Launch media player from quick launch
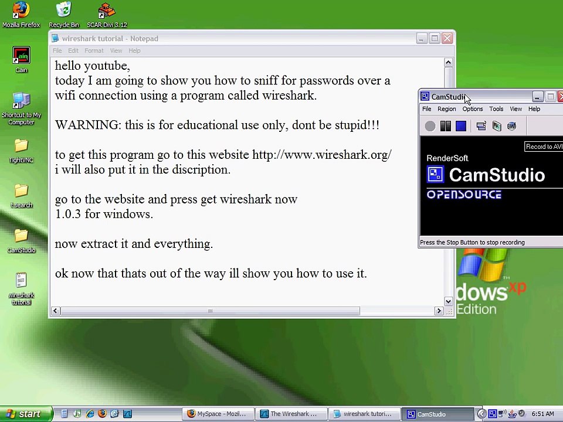 click(77, 414)
